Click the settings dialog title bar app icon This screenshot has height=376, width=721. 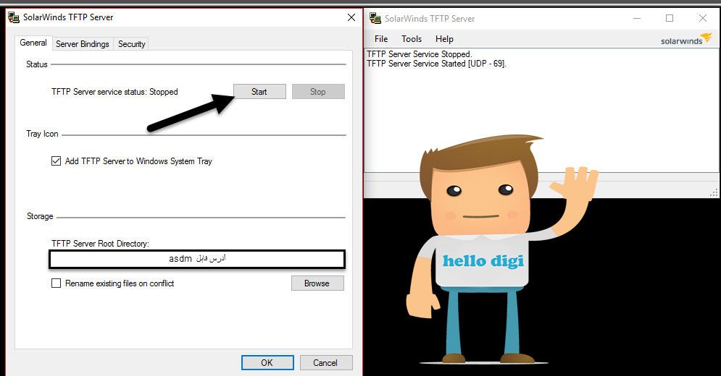(14, 17)
